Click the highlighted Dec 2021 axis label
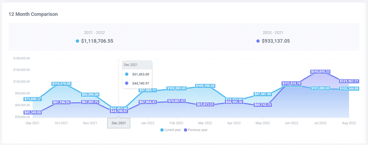 (119, 123)
